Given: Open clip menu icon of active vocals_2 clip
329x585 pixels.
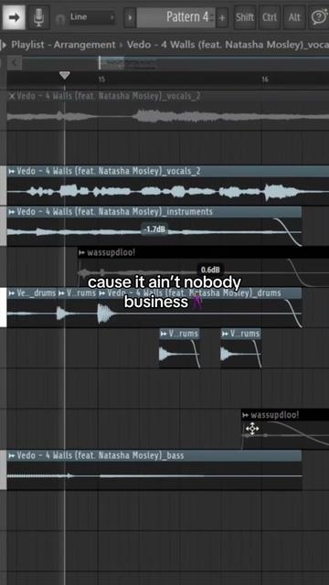Looking at the screenshot, I should [x=12, y=171].
